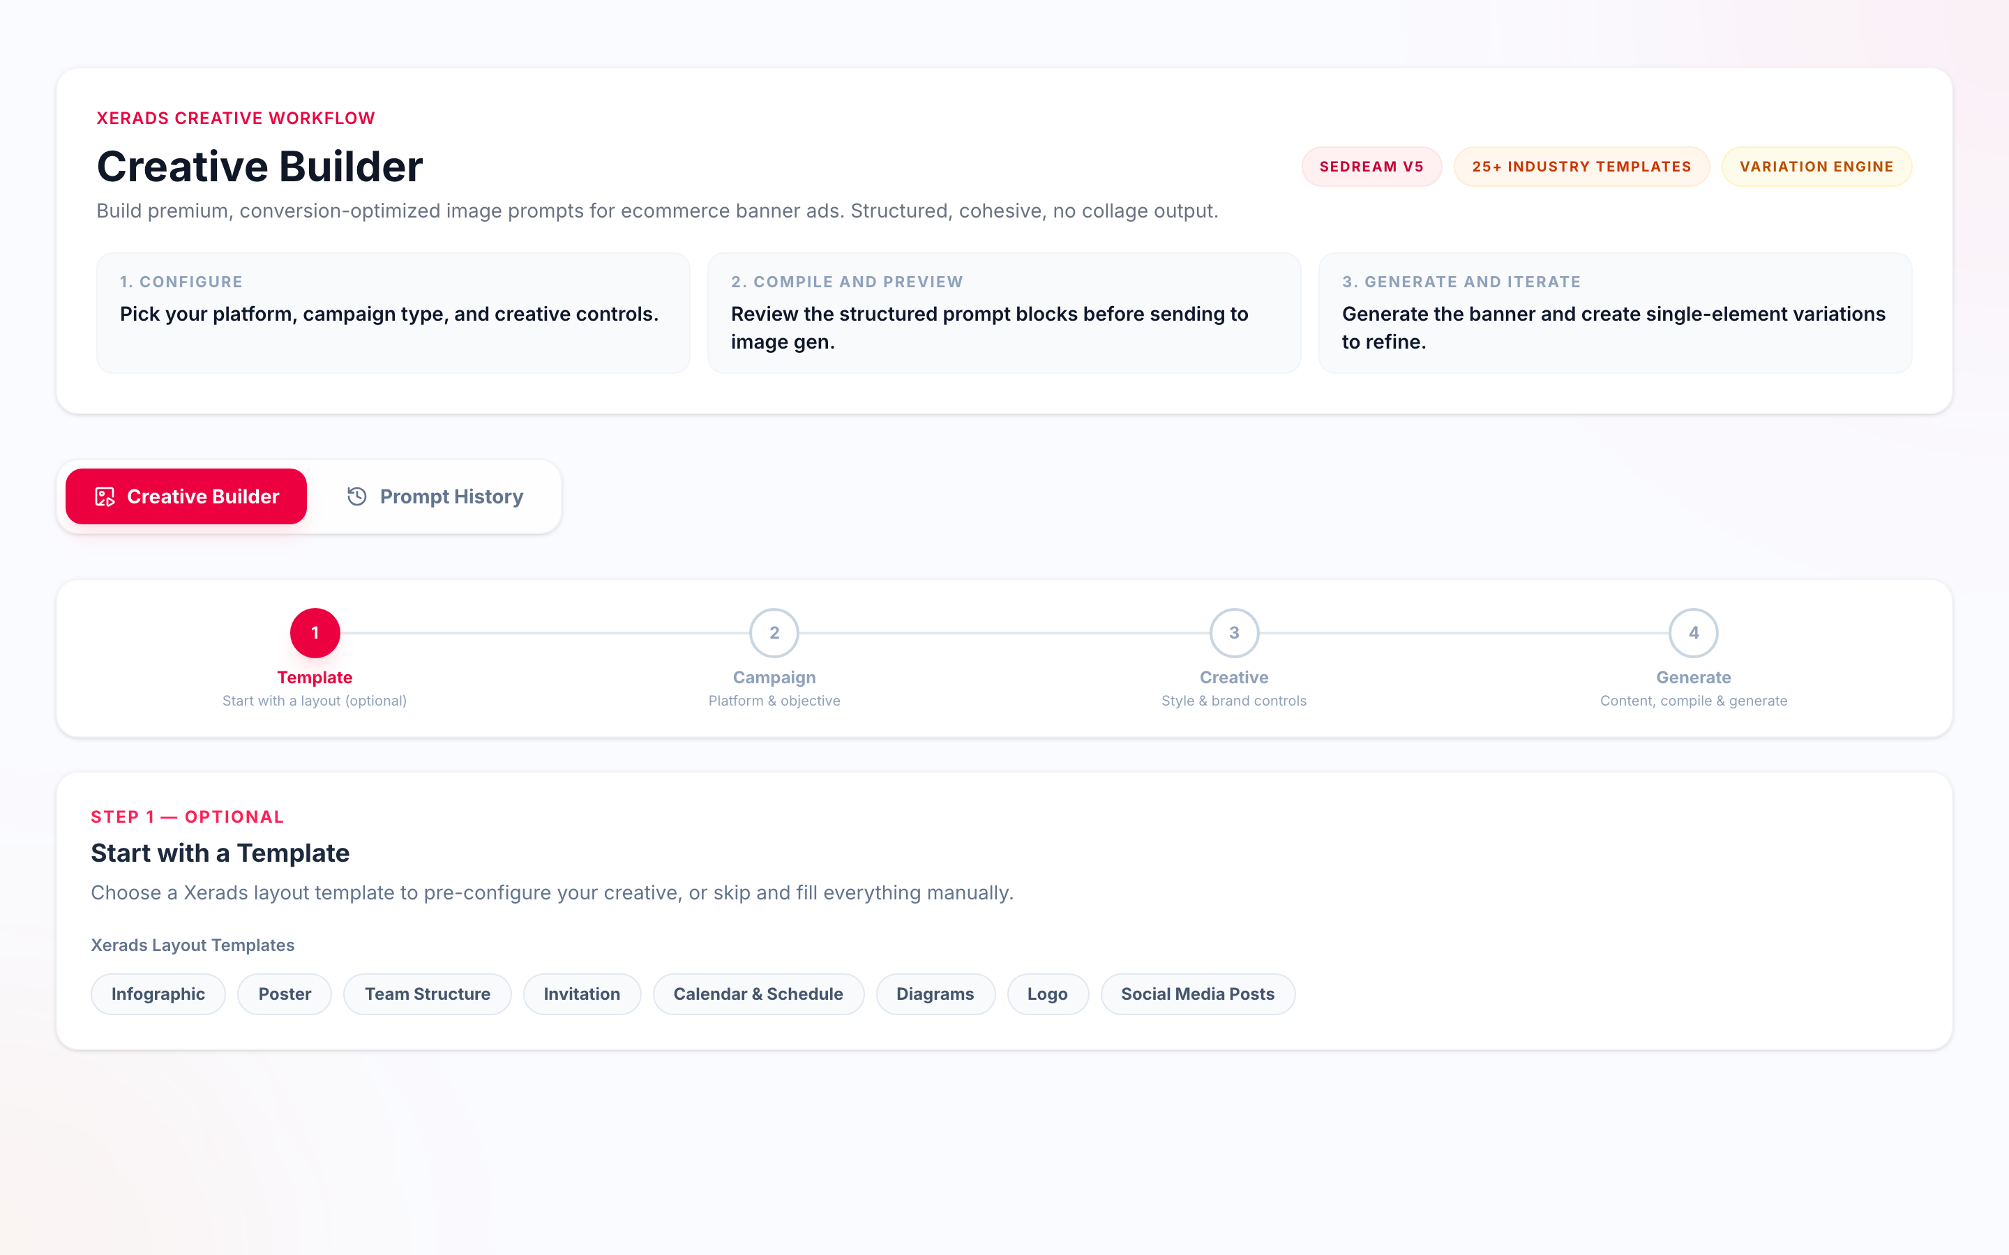Click 'Content, compile & generate' subtitle

[x=1694, y=701]
